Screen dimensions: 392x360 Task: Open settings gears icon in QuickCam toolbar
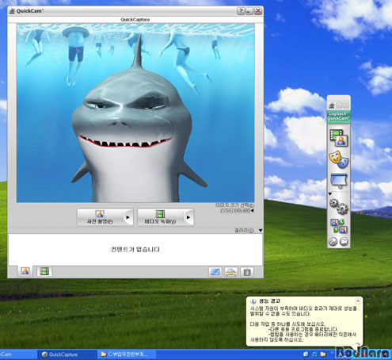point(339,206)
